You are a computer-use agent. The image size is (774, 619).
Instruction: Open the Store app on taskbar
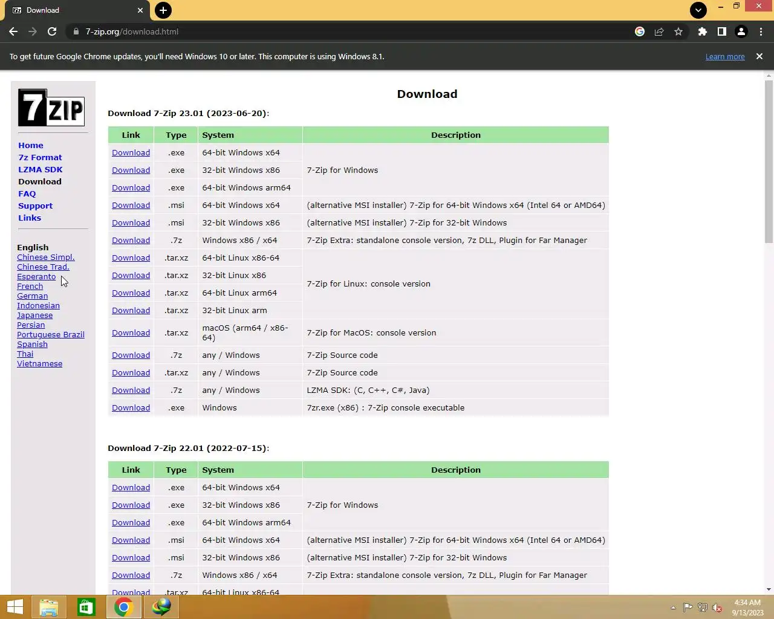tap(86, 607)
